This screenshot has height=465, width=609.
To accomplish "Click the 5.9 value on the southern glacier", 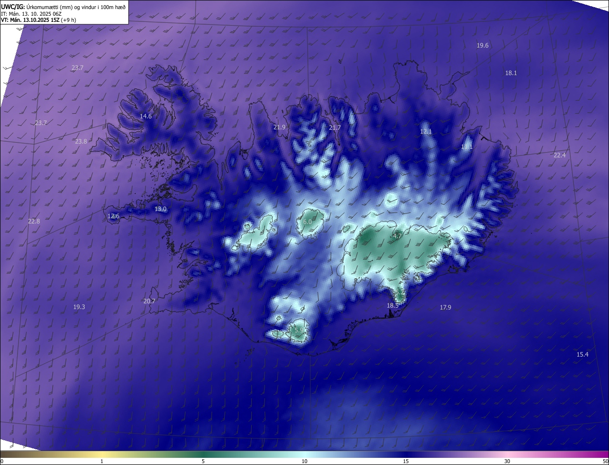I will coord(299,330).
